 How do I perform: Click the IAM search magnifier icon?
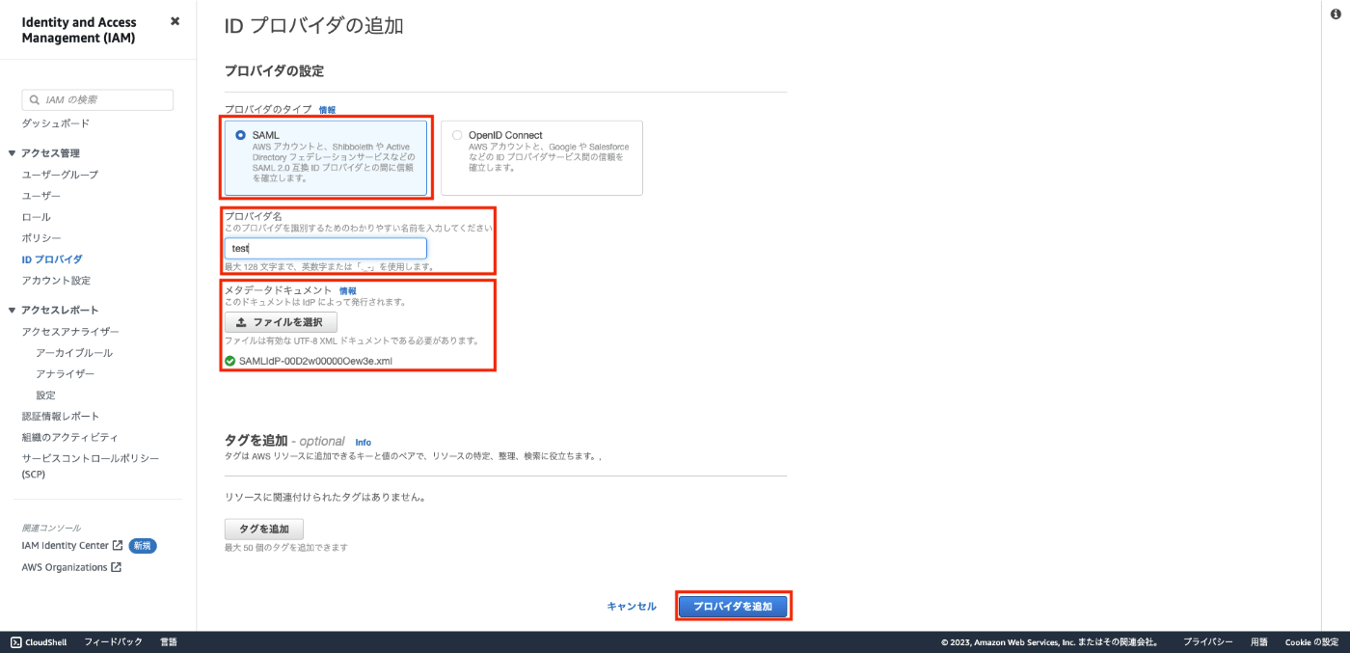click(36, 100)
